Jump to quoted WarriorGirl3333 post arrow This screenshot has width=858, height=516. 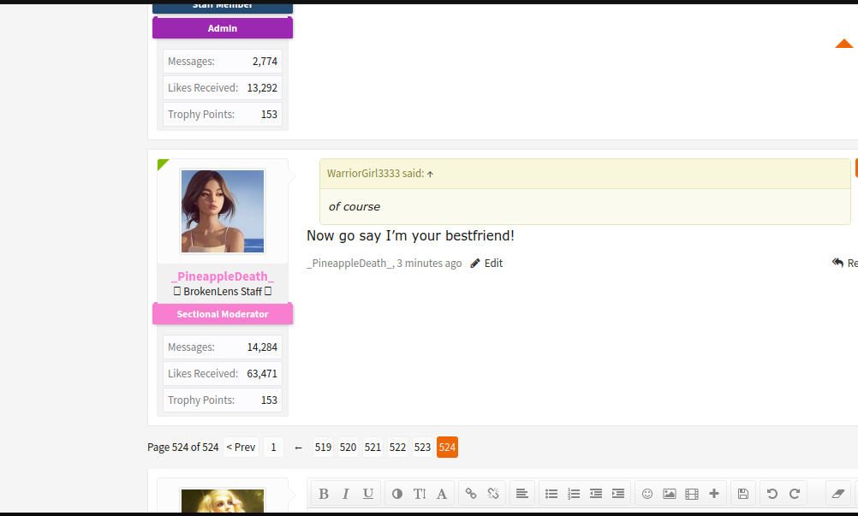[x=430, y=174]
